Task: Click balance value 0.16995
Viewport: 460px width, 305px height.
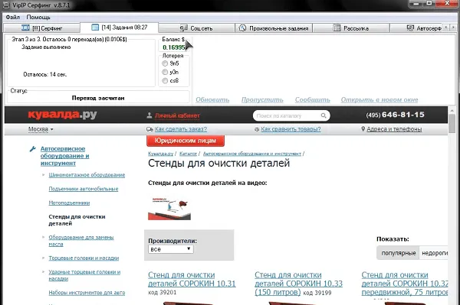Action: pyautogui.click(x=174, y=47)
